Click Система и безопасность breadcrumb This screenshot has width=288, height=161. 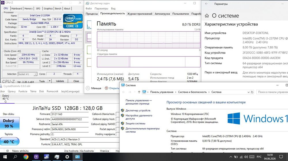coord(192,92)
